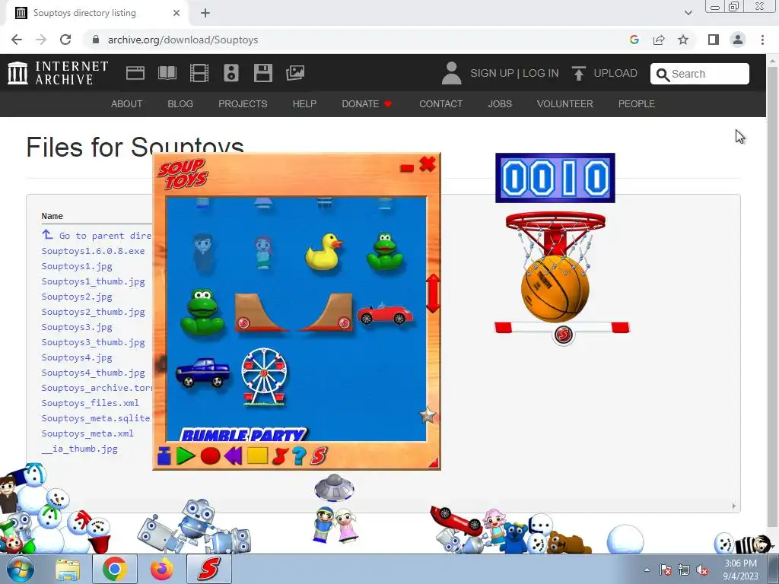Select the Ferris wheel toy
Image resolution: width=779 pixels, height=584 pixels.
(264, 377)
